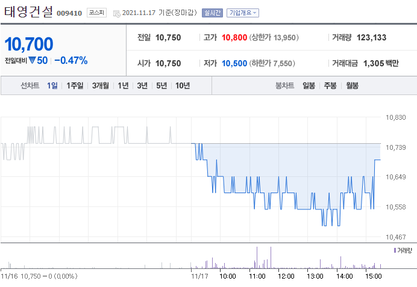Click the 15:00 time axis label
The image size is (417, 287).
point(374,276)
